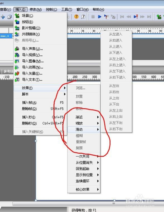
Task: Select 从右进入 slide effect
Action: tap(116, 40)
